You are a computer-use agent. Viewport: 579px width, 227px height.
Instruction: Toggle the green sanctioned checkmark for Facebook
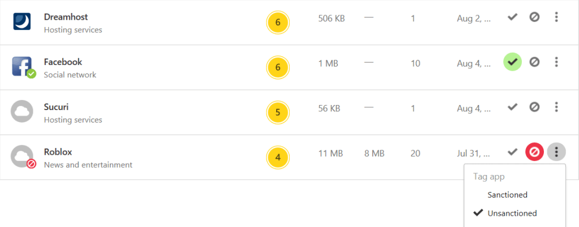(513, 62)
